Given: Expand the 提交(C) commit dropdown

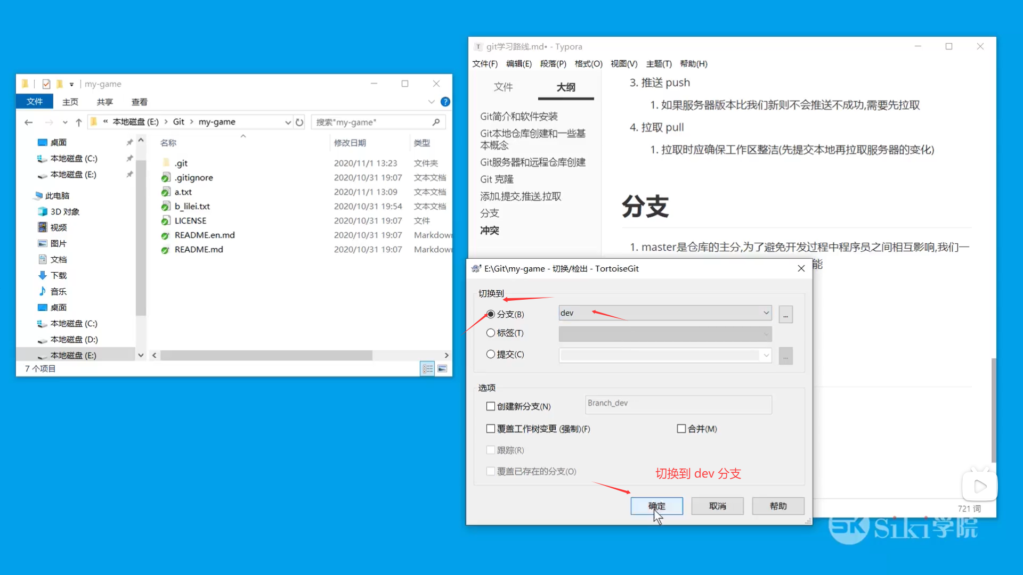Looking at the screenshot, I should [766, 355].
